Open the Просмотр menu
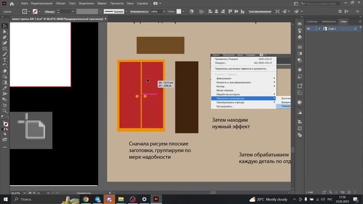363x204 pixels. pos(117,3)
